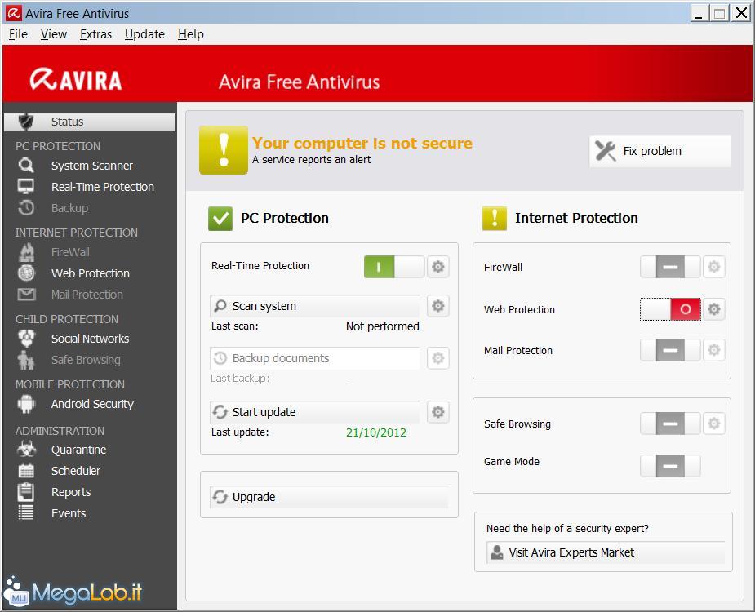Select Real-Time Protection in sidebar
The width and height of the screenshot is (755, 612).
pos(103,186)
